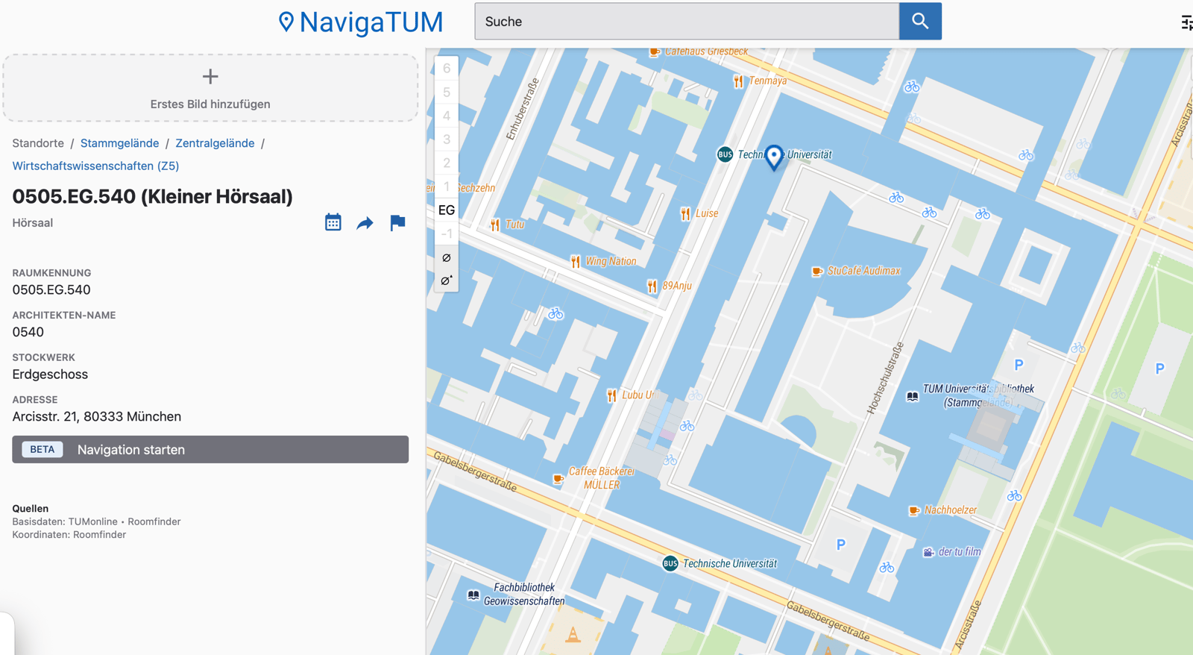Click the Wing Nation restaurant icon
Image resolution: width=1193 pixels, height=655 pixels.
[576, 261]
